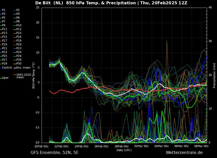
Task: Click the 850 hPa Temp. axis title
Action: click(33, 75)
